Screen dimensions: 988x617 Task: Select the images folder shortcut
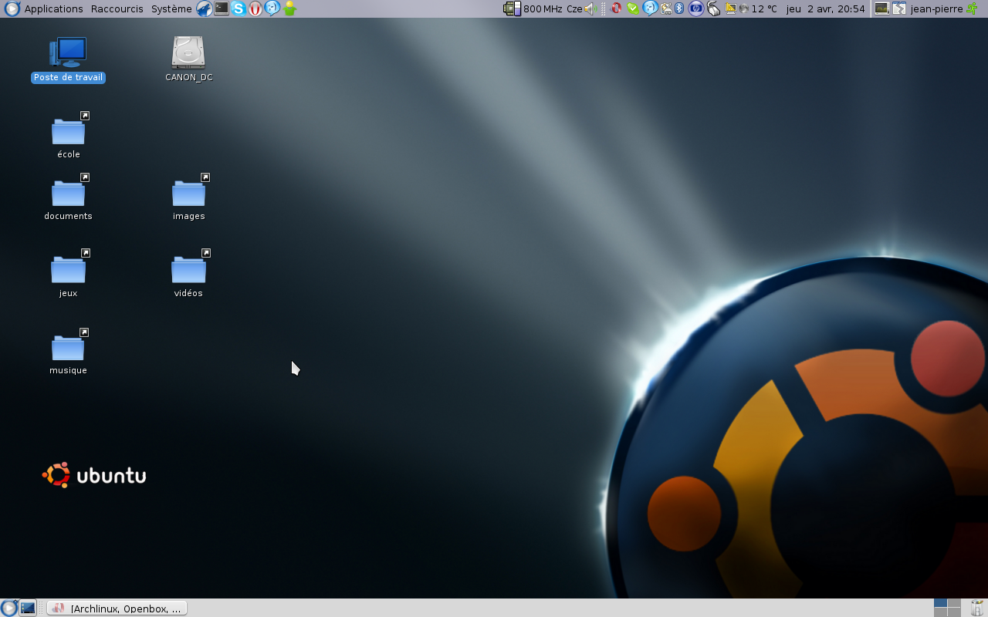click(x=188, y=197)
